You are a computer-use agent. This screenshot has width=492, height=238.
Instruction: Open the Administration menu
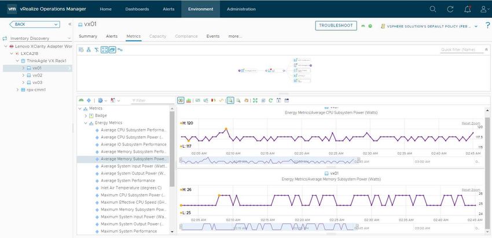pyautogui.click(x=241, y=9)
